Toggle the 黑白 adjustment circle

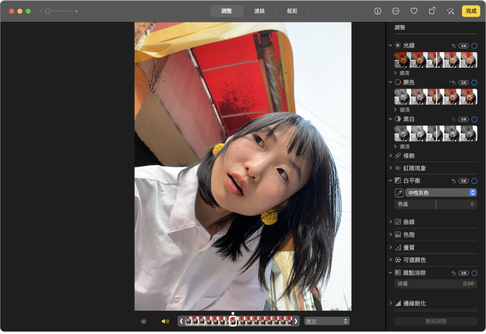pos(474,119)
